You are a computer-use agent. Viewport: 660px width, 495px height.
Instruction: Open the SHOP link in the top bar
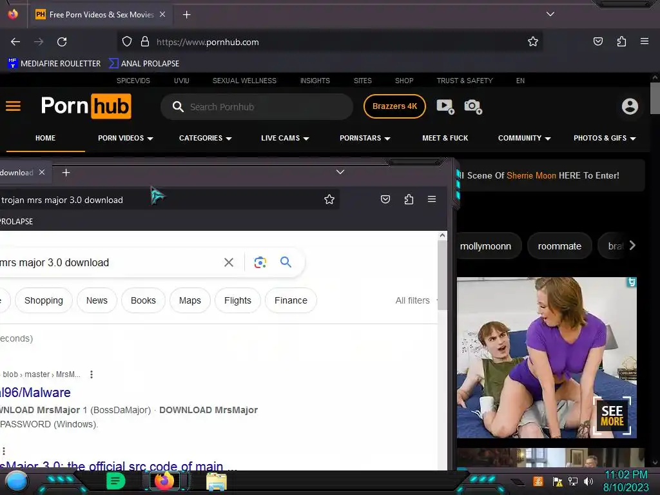(x=404, y=81)
